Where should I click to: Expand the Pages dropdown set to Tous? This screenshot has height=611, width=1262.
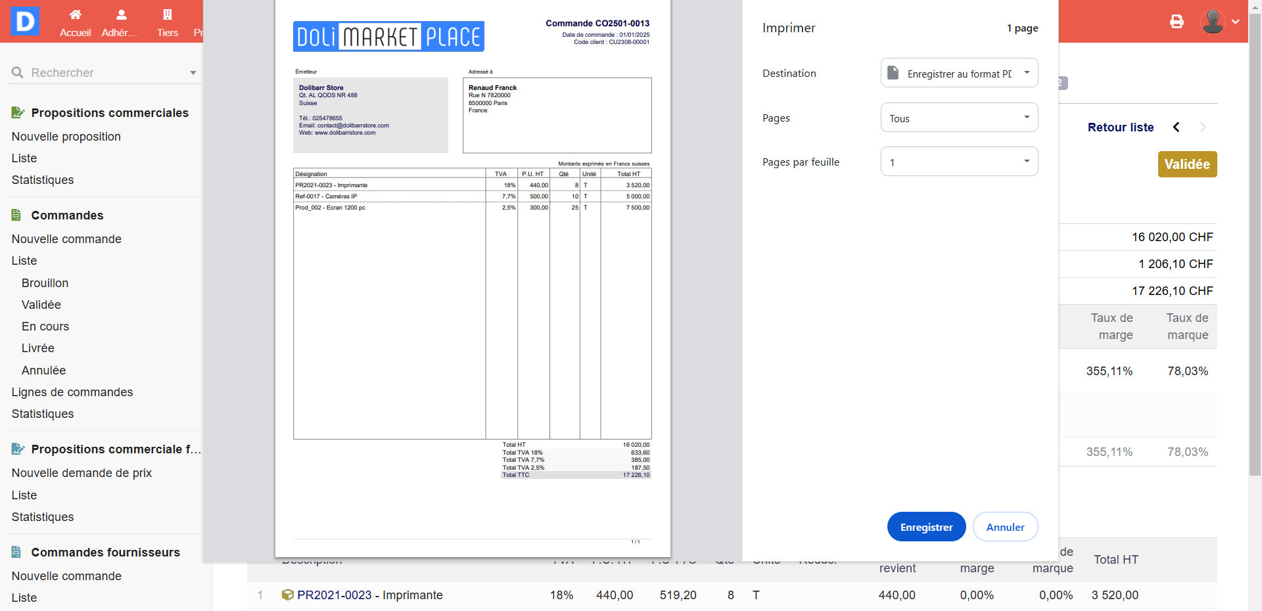point(959,118)
